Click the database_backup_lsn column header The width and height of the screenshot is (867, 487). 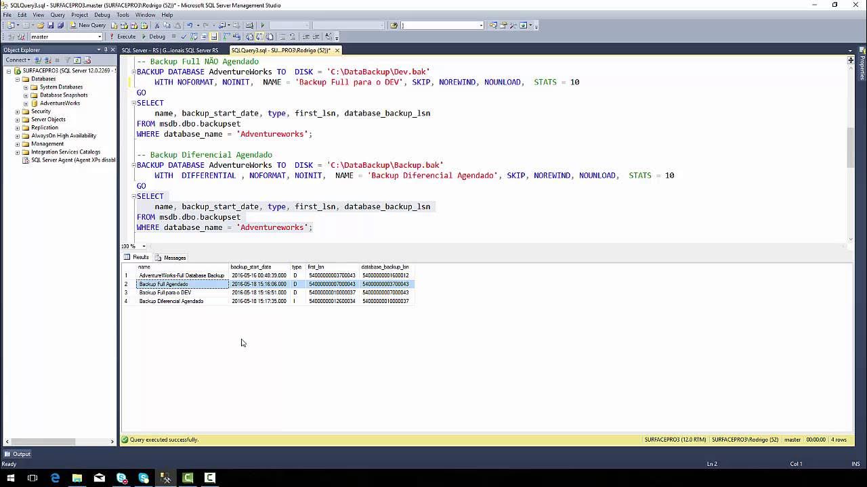[386, 267]
